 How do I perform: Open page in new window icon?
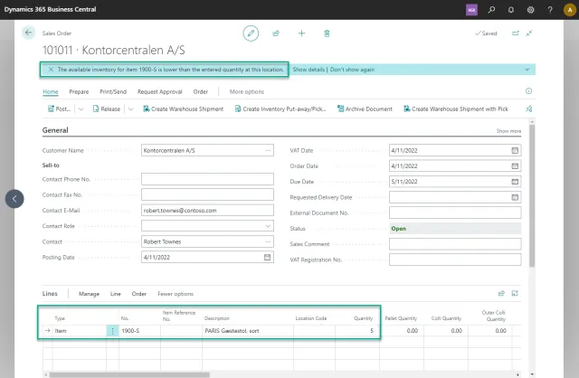point(516,33)
